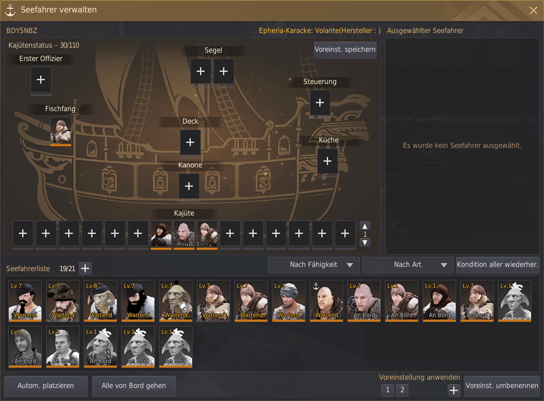Select the anchor-marked bald sailor in the list
544x401 pixels.
[x=326, y=300]
